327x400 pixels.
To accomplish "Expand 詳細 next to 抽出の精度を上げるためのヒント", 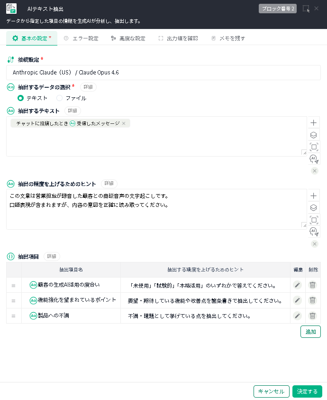I will point(109,184).
